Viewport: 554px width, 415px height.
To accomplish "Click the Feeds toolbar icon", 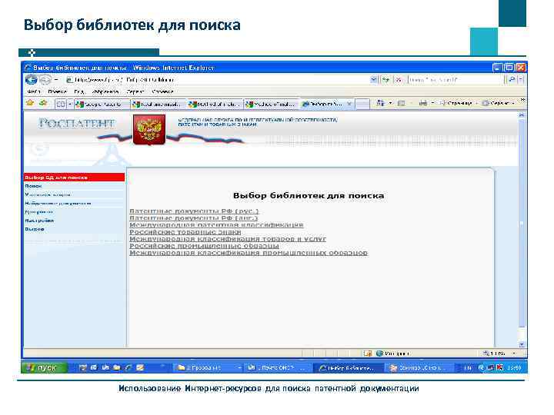I will click(x=402, y=103).
